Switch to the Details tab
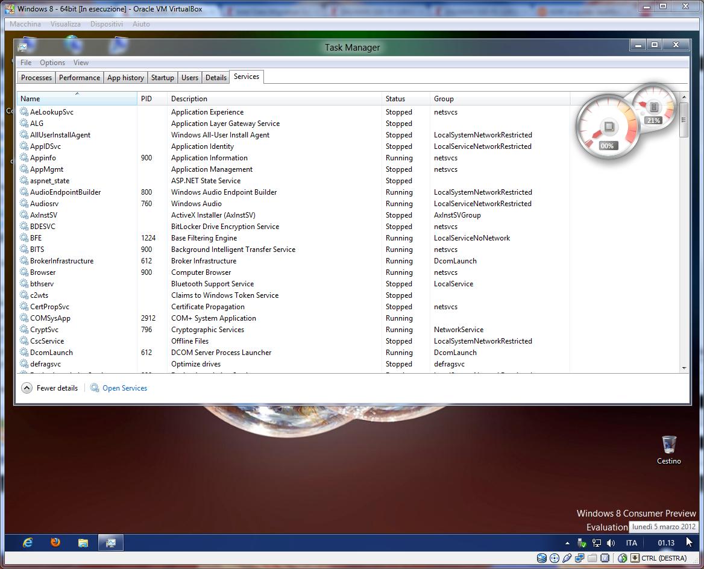Image resolution: width=704 pixels, height=569 pixels. (x=216, y=78)
